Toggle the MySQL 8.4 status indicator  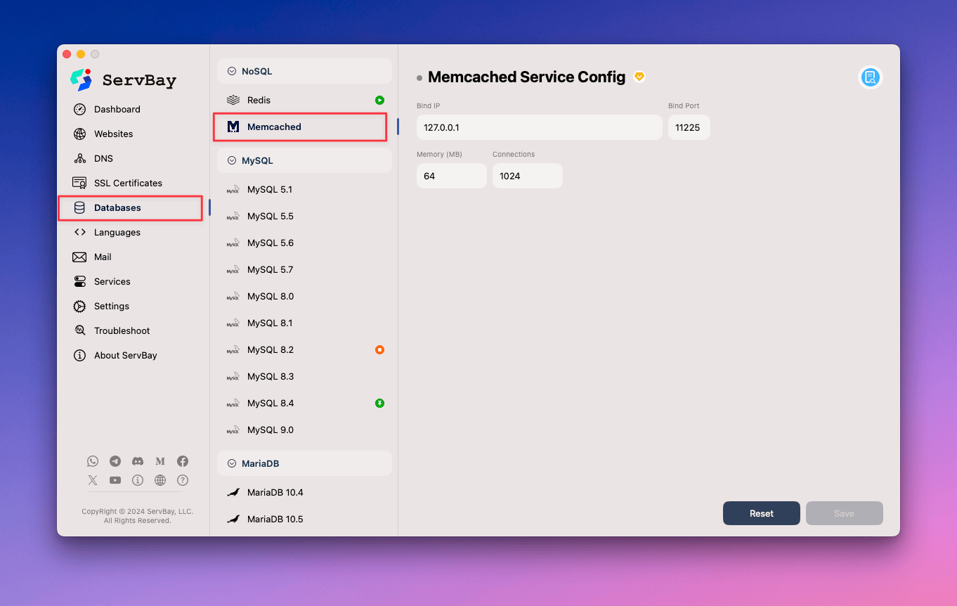coord(379,403)
